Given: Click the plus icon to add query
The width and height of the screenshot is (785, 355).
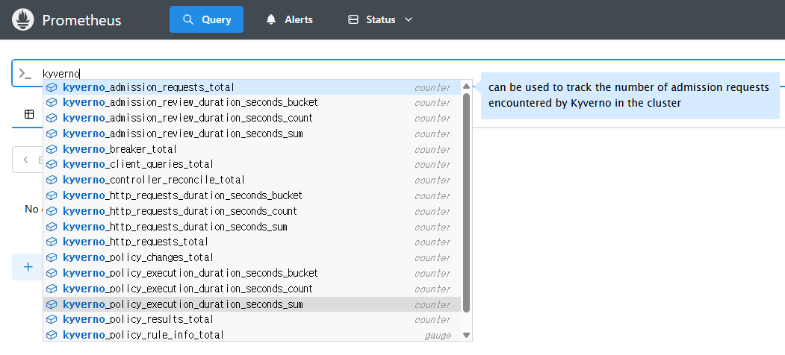Looking at the screenshot, I should (x=28, y=267).
